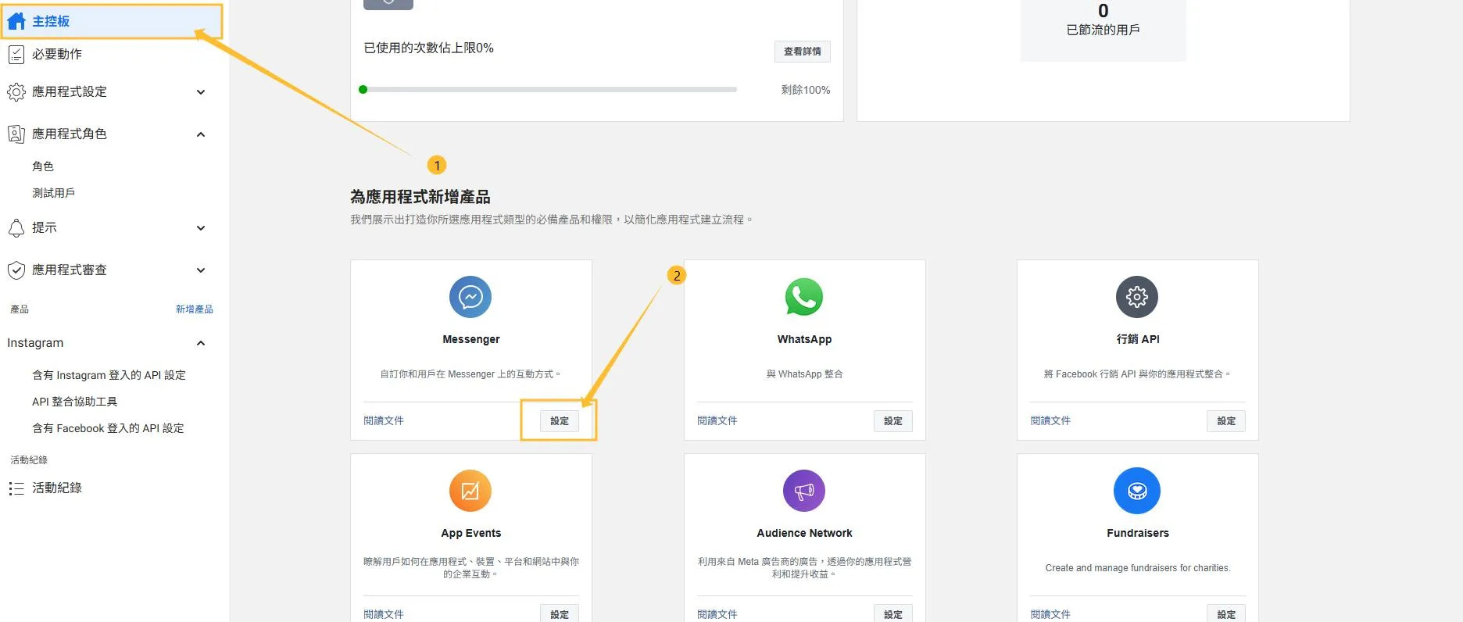Click the Audience Network megaphone icon
The width and height of the screenshot is (1463, 622).
click(x=804, y=491)
